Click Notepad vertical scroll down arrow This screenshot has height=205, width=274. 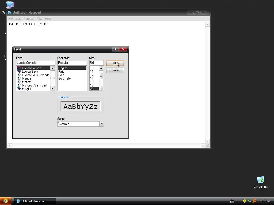(x=207, y=141)
